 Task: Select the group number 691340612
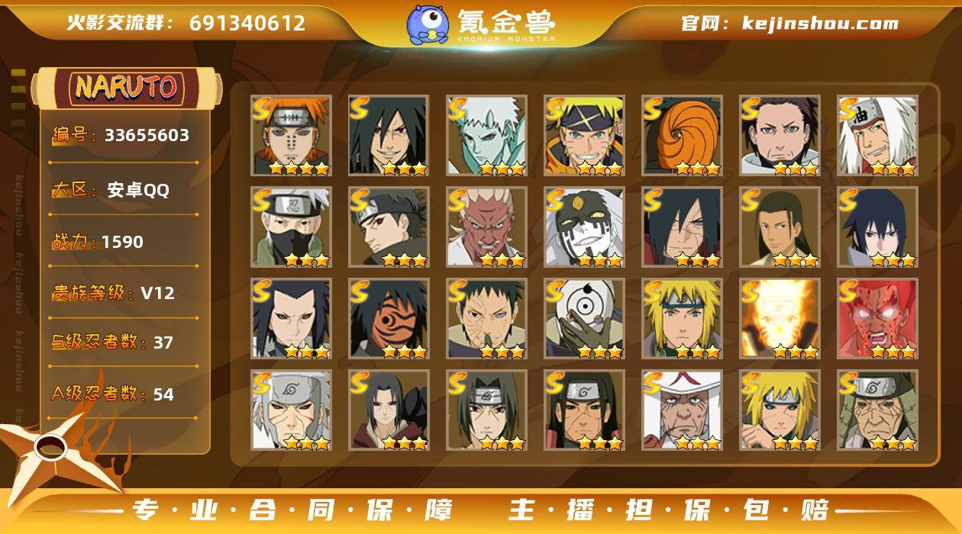(247, 24)
